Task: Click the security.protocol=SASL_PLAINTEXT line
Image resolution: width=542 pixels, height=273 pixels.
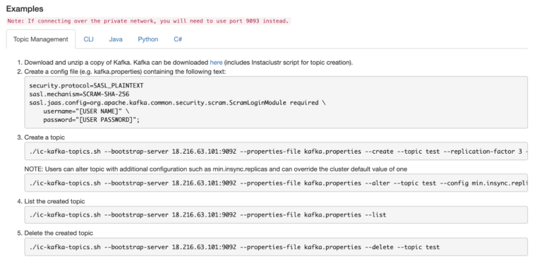Action: point(86,85)
